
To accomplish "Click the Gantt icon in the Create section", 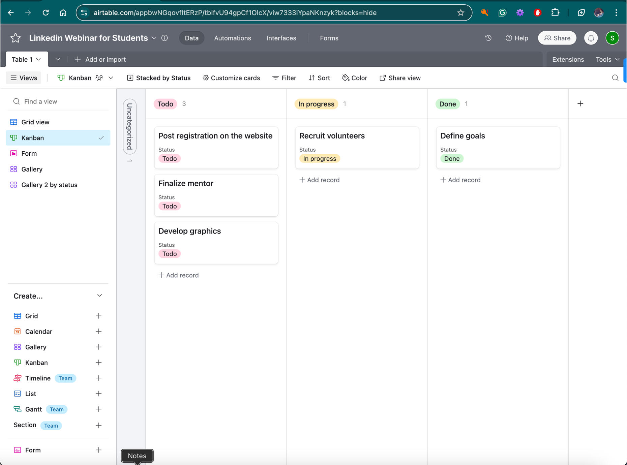I will point(18,409).
